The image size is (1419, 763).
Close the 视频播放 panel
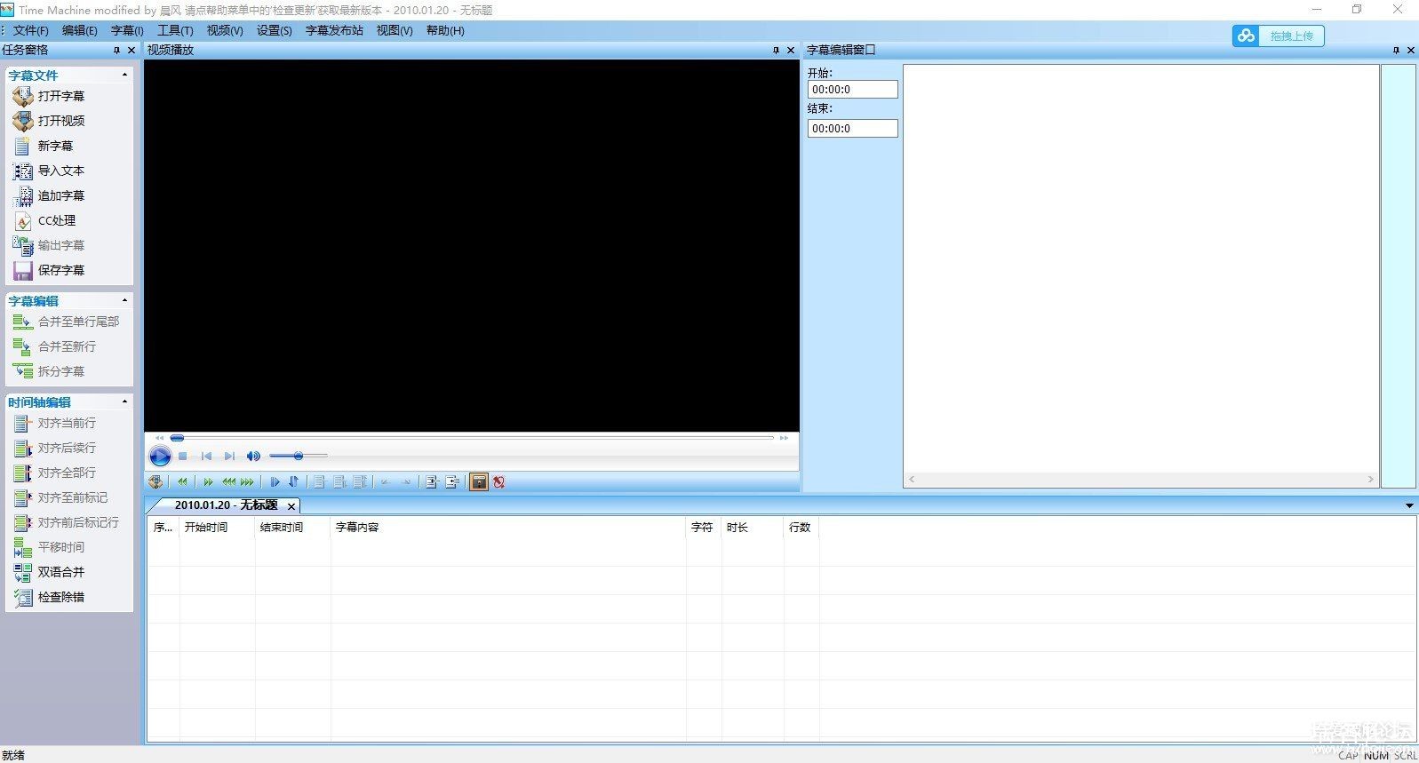pyautogui.click(x=791, y=51)
